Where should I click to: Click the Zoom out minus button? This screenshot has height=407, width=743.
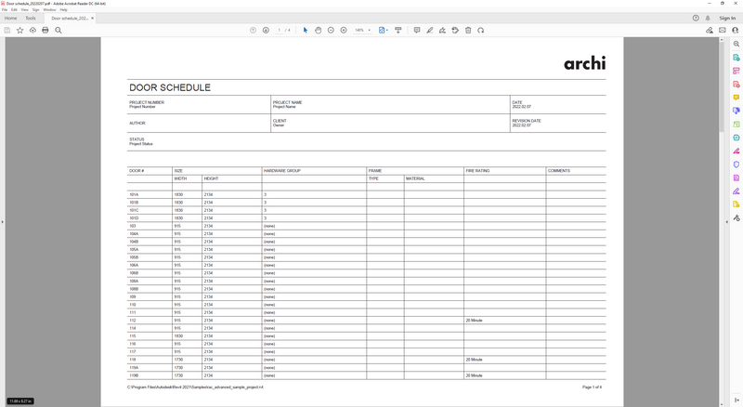coord(331,30)
